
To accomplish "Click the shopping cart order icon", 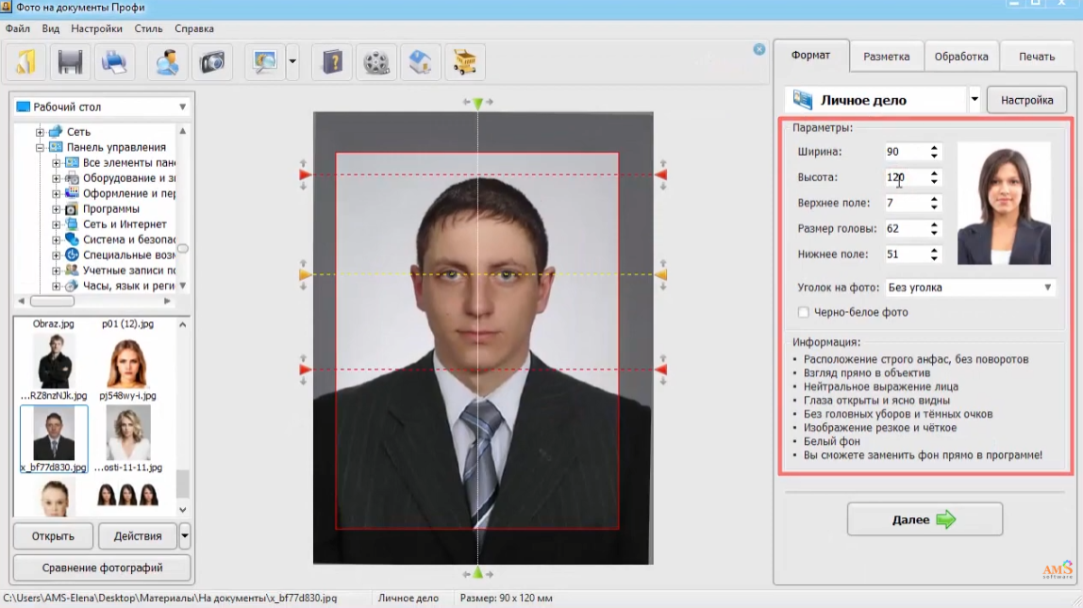I will 464,62.
